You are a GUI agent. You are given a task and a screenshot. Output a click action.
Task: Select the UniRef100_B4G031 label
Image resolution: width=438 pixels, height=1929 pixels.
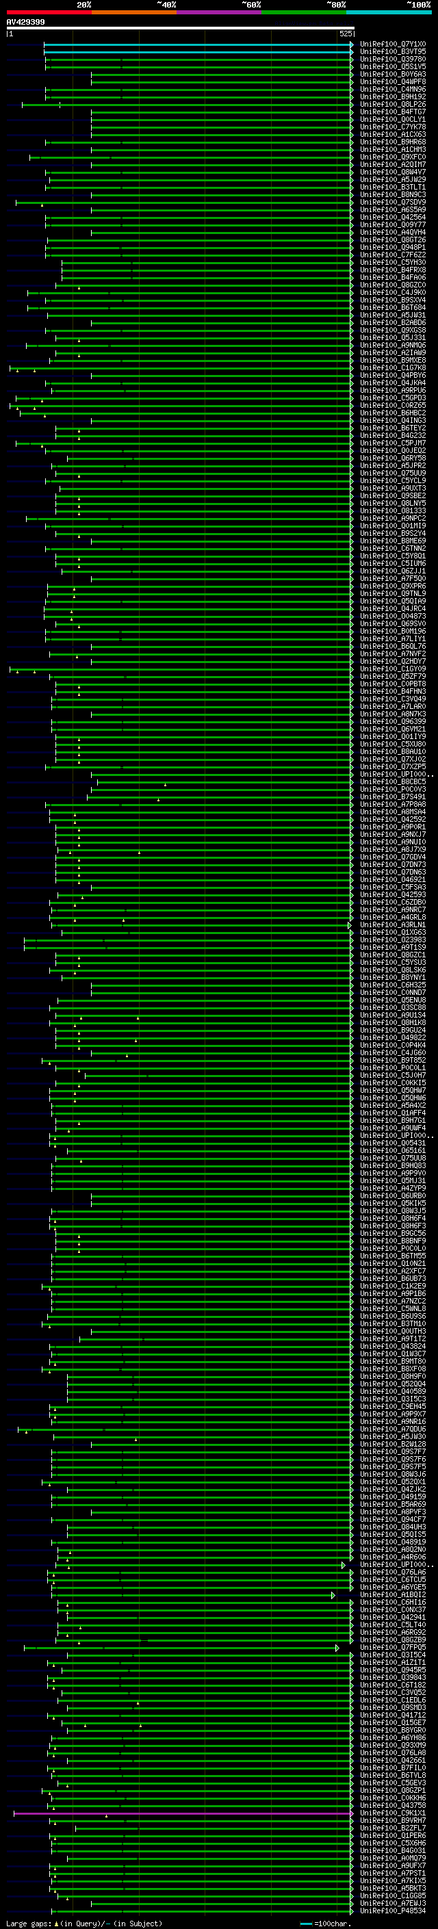point(393,1850)
